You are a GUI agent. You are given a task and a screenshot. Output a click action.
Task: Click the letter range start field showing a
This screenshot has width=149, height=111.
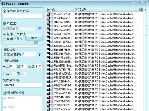tap(13, 74)
